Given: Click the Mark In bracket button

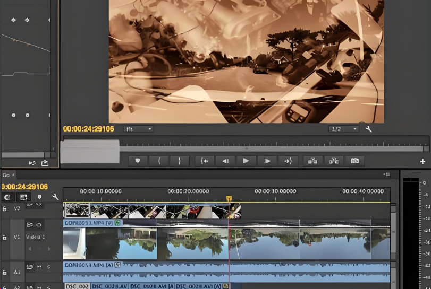Looking at the screenshot, I should (x=159, y=161).
